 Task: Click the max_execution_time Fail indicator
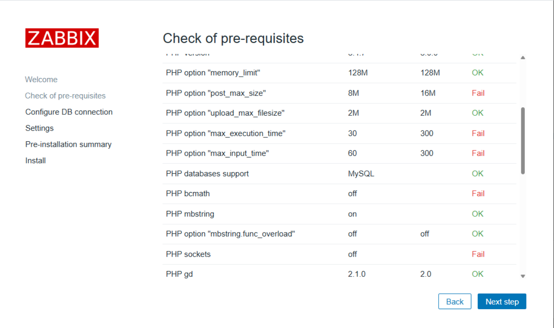coord(478,133)
